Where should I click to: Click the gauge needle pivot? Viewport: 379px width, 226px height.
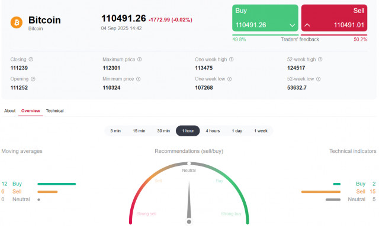pos(189,222)
